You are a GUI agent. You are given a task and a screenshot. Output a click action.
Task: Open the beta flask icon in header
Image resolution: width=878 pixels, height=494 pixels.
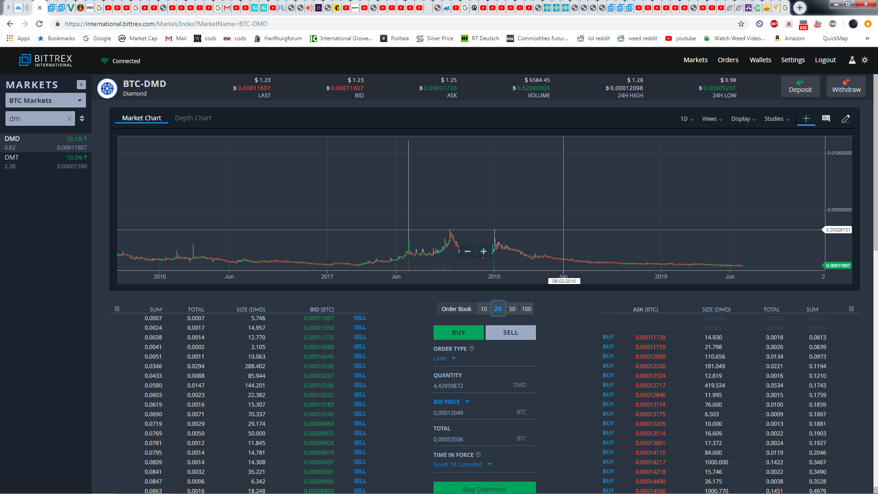click(x=852, y=60)
